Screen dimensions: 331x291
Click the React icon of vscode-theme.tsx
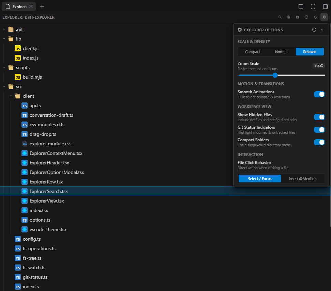(25, 229)
